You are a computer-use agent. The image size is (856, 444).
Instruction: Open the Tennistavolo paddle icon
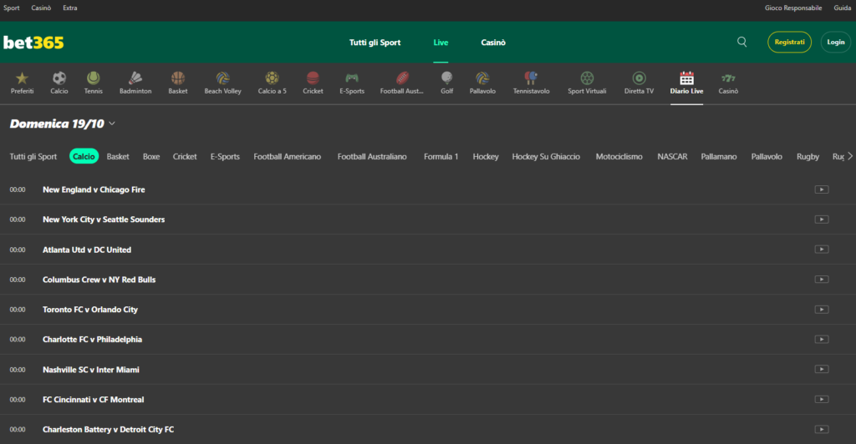531,78
